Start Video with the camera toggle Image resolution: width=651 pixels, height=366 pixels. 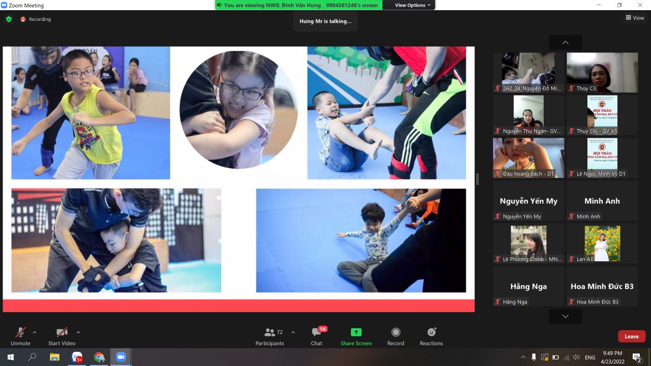click(x=62, y=336)
